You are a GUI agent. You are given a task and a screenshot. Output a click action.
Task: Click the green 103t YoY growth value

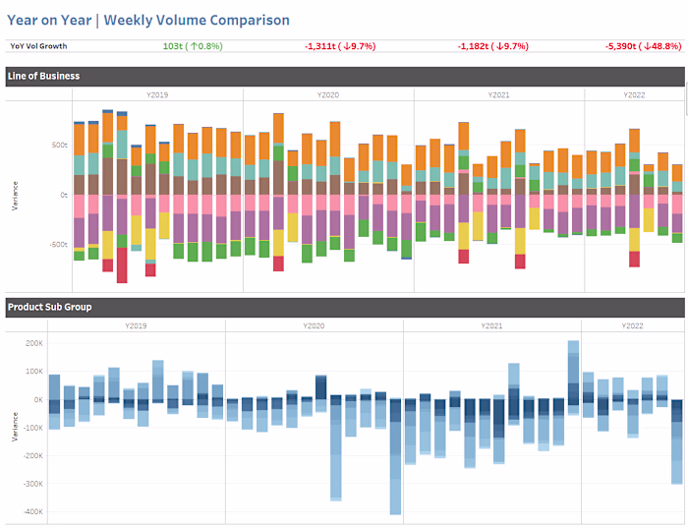pyautogui.click(x=193, y=46)
